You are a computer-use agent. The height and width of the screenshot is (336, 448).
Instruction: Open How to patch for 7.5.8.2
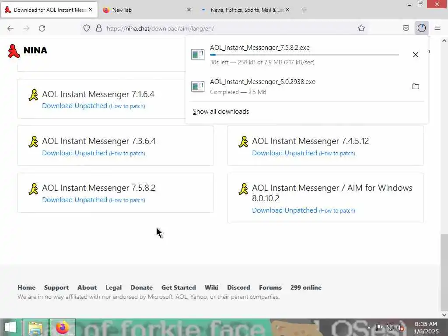point(127,200)
